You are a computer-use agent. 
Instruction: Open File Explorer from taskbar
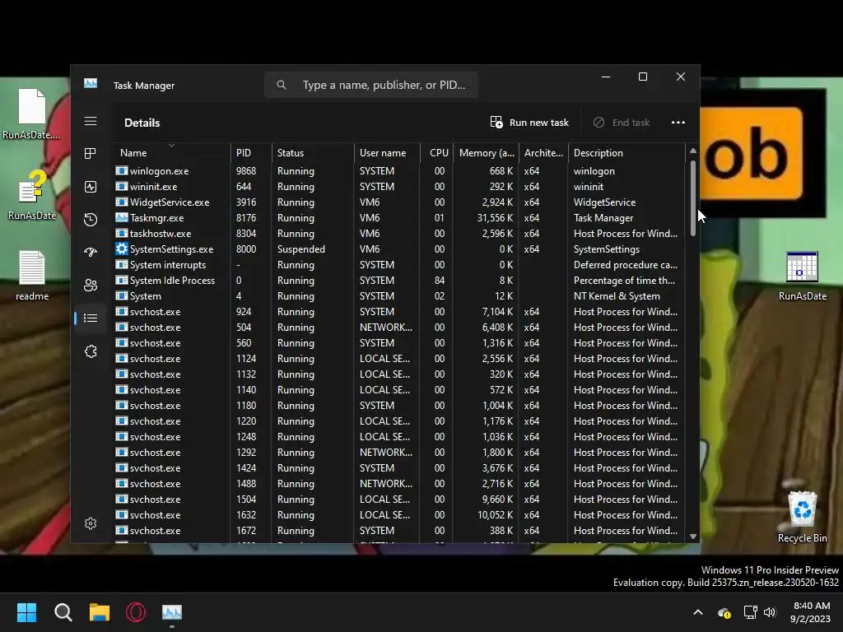click(x=100, y=612)
